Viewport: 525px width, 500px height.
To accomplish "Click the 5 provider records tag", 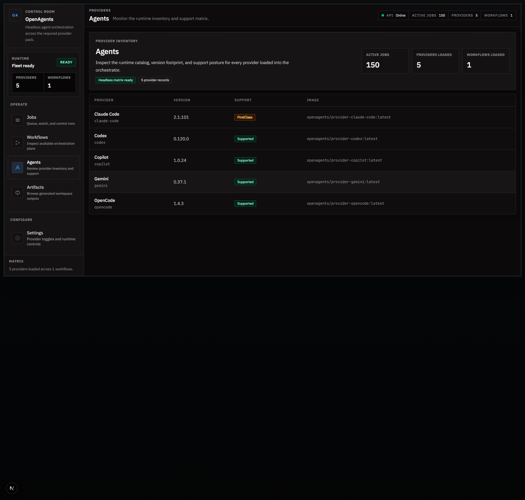I will click(155, 80).
